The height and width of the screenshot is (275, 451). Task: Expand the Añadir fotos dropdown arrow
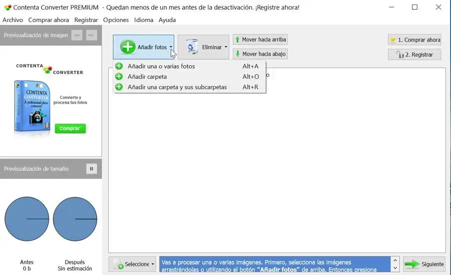coord(171,47)
